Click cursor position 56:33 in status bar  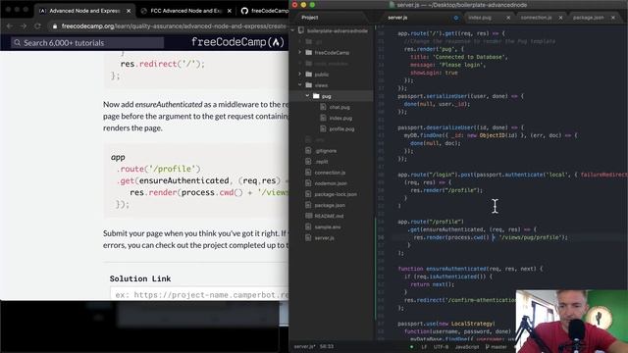click(x=327, y=346)
